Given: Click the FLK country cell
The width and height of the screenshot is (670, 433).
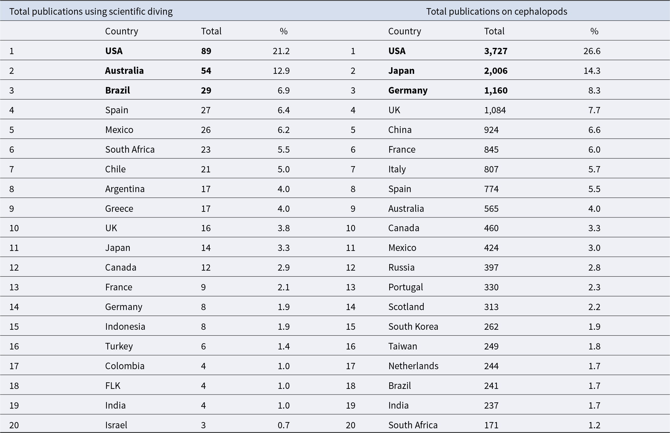Looking at the screenshot, I should (113, 386).
